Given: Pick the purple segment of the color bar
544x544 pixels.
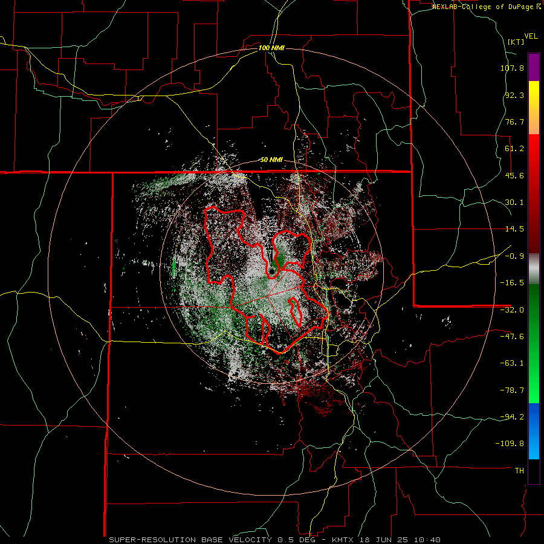Looking at the screenshot, I should (x=534, y=67).
